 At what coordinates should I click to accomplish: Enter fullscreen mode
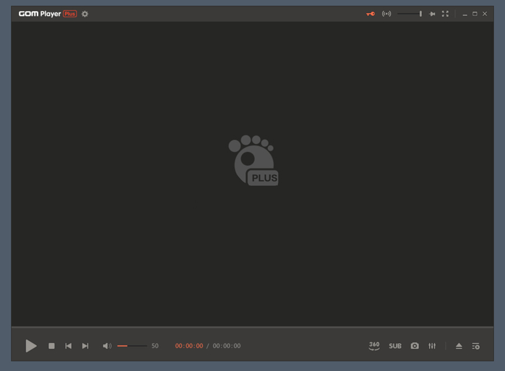446,14
